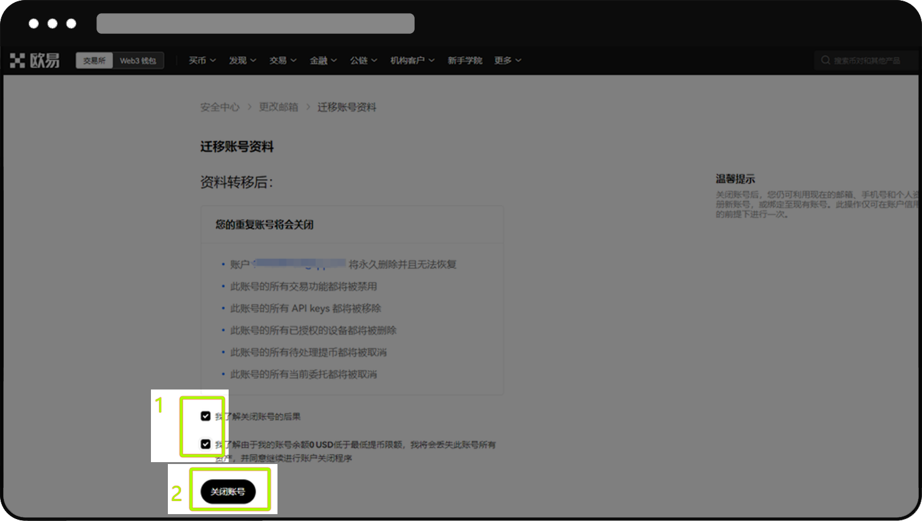The image size is (922, 521).
Task: Click the red window dot
Action: [x=34, y=24]
